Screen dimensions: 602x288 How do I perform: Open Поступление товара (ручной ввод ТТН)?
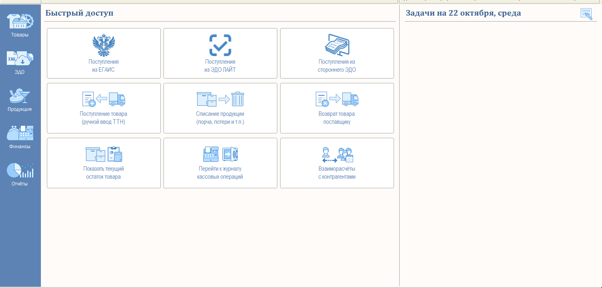point(103,108)
